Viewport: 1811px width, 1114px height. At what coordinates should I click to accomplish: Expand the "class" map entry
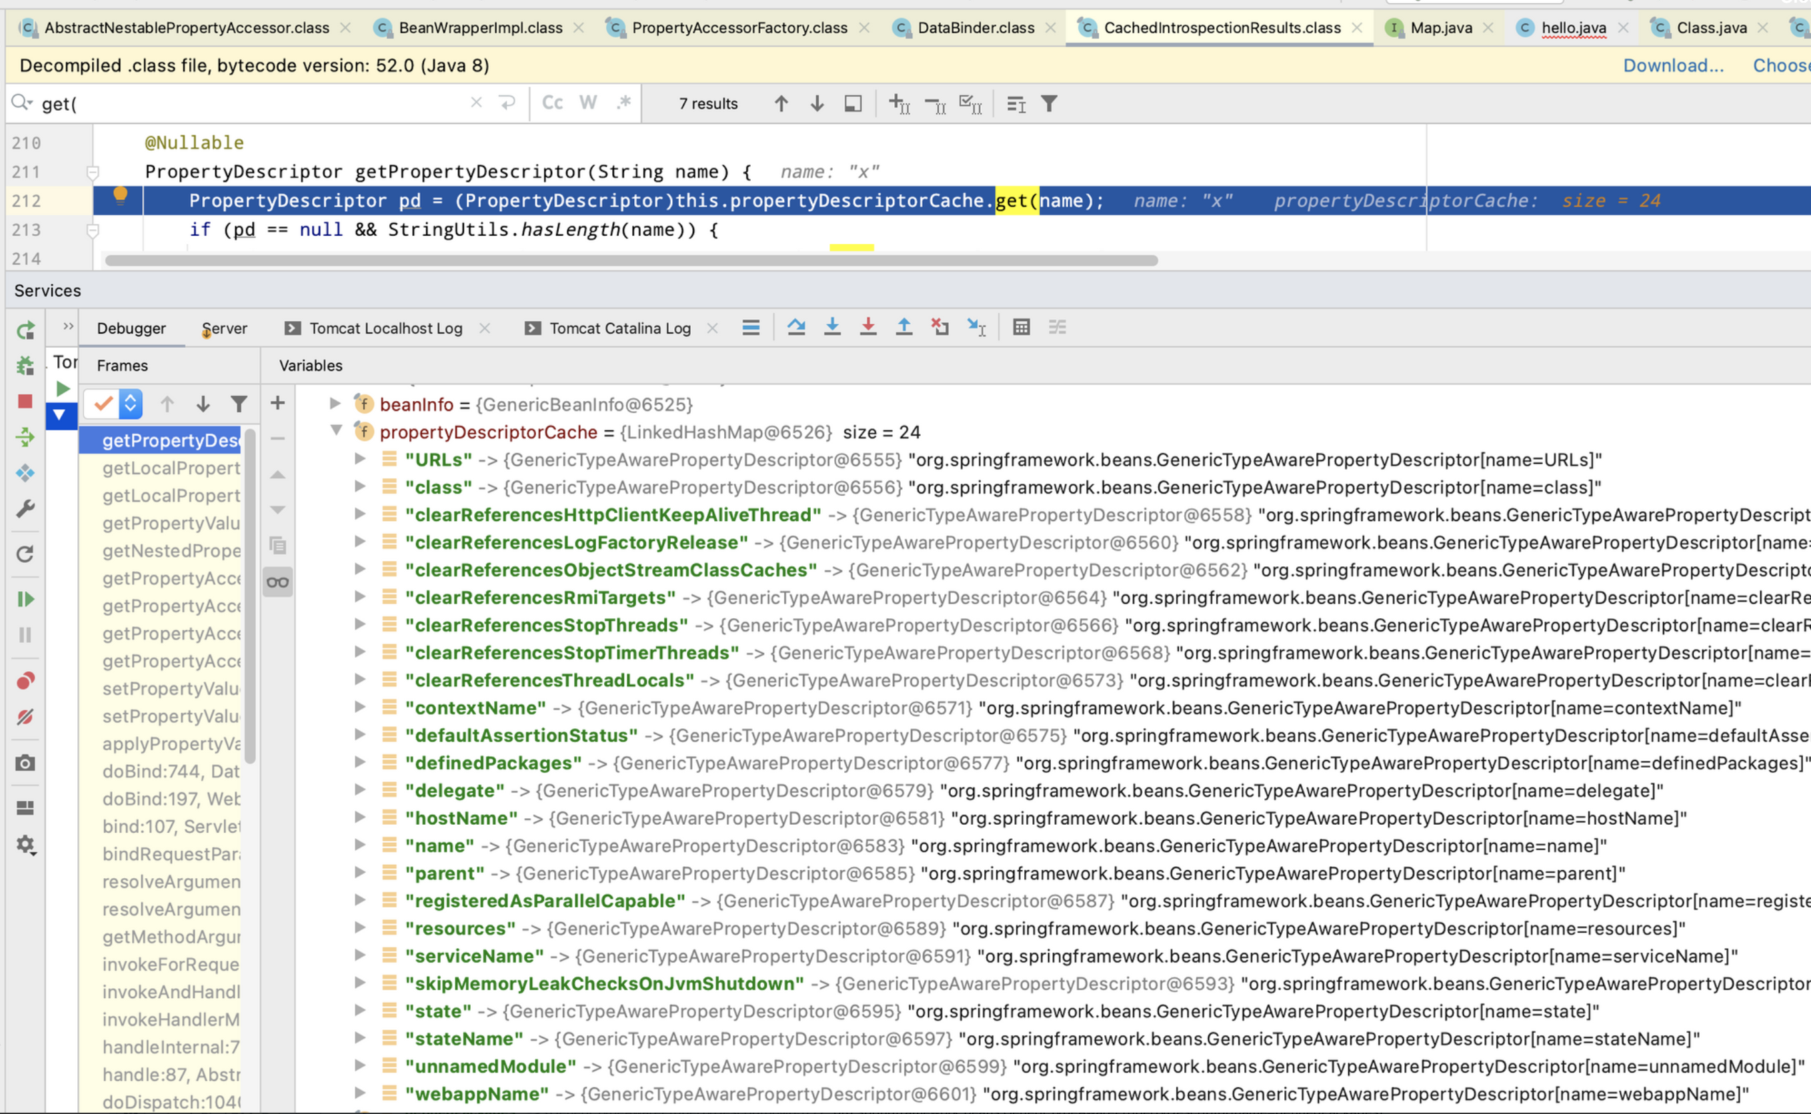coord(360,486)
